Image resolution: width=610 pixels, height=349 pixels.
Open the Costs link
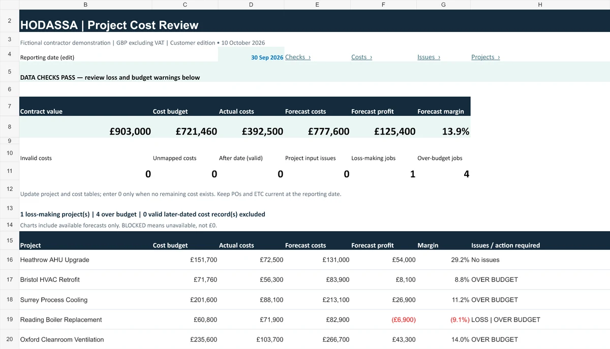tap(361, 57)
